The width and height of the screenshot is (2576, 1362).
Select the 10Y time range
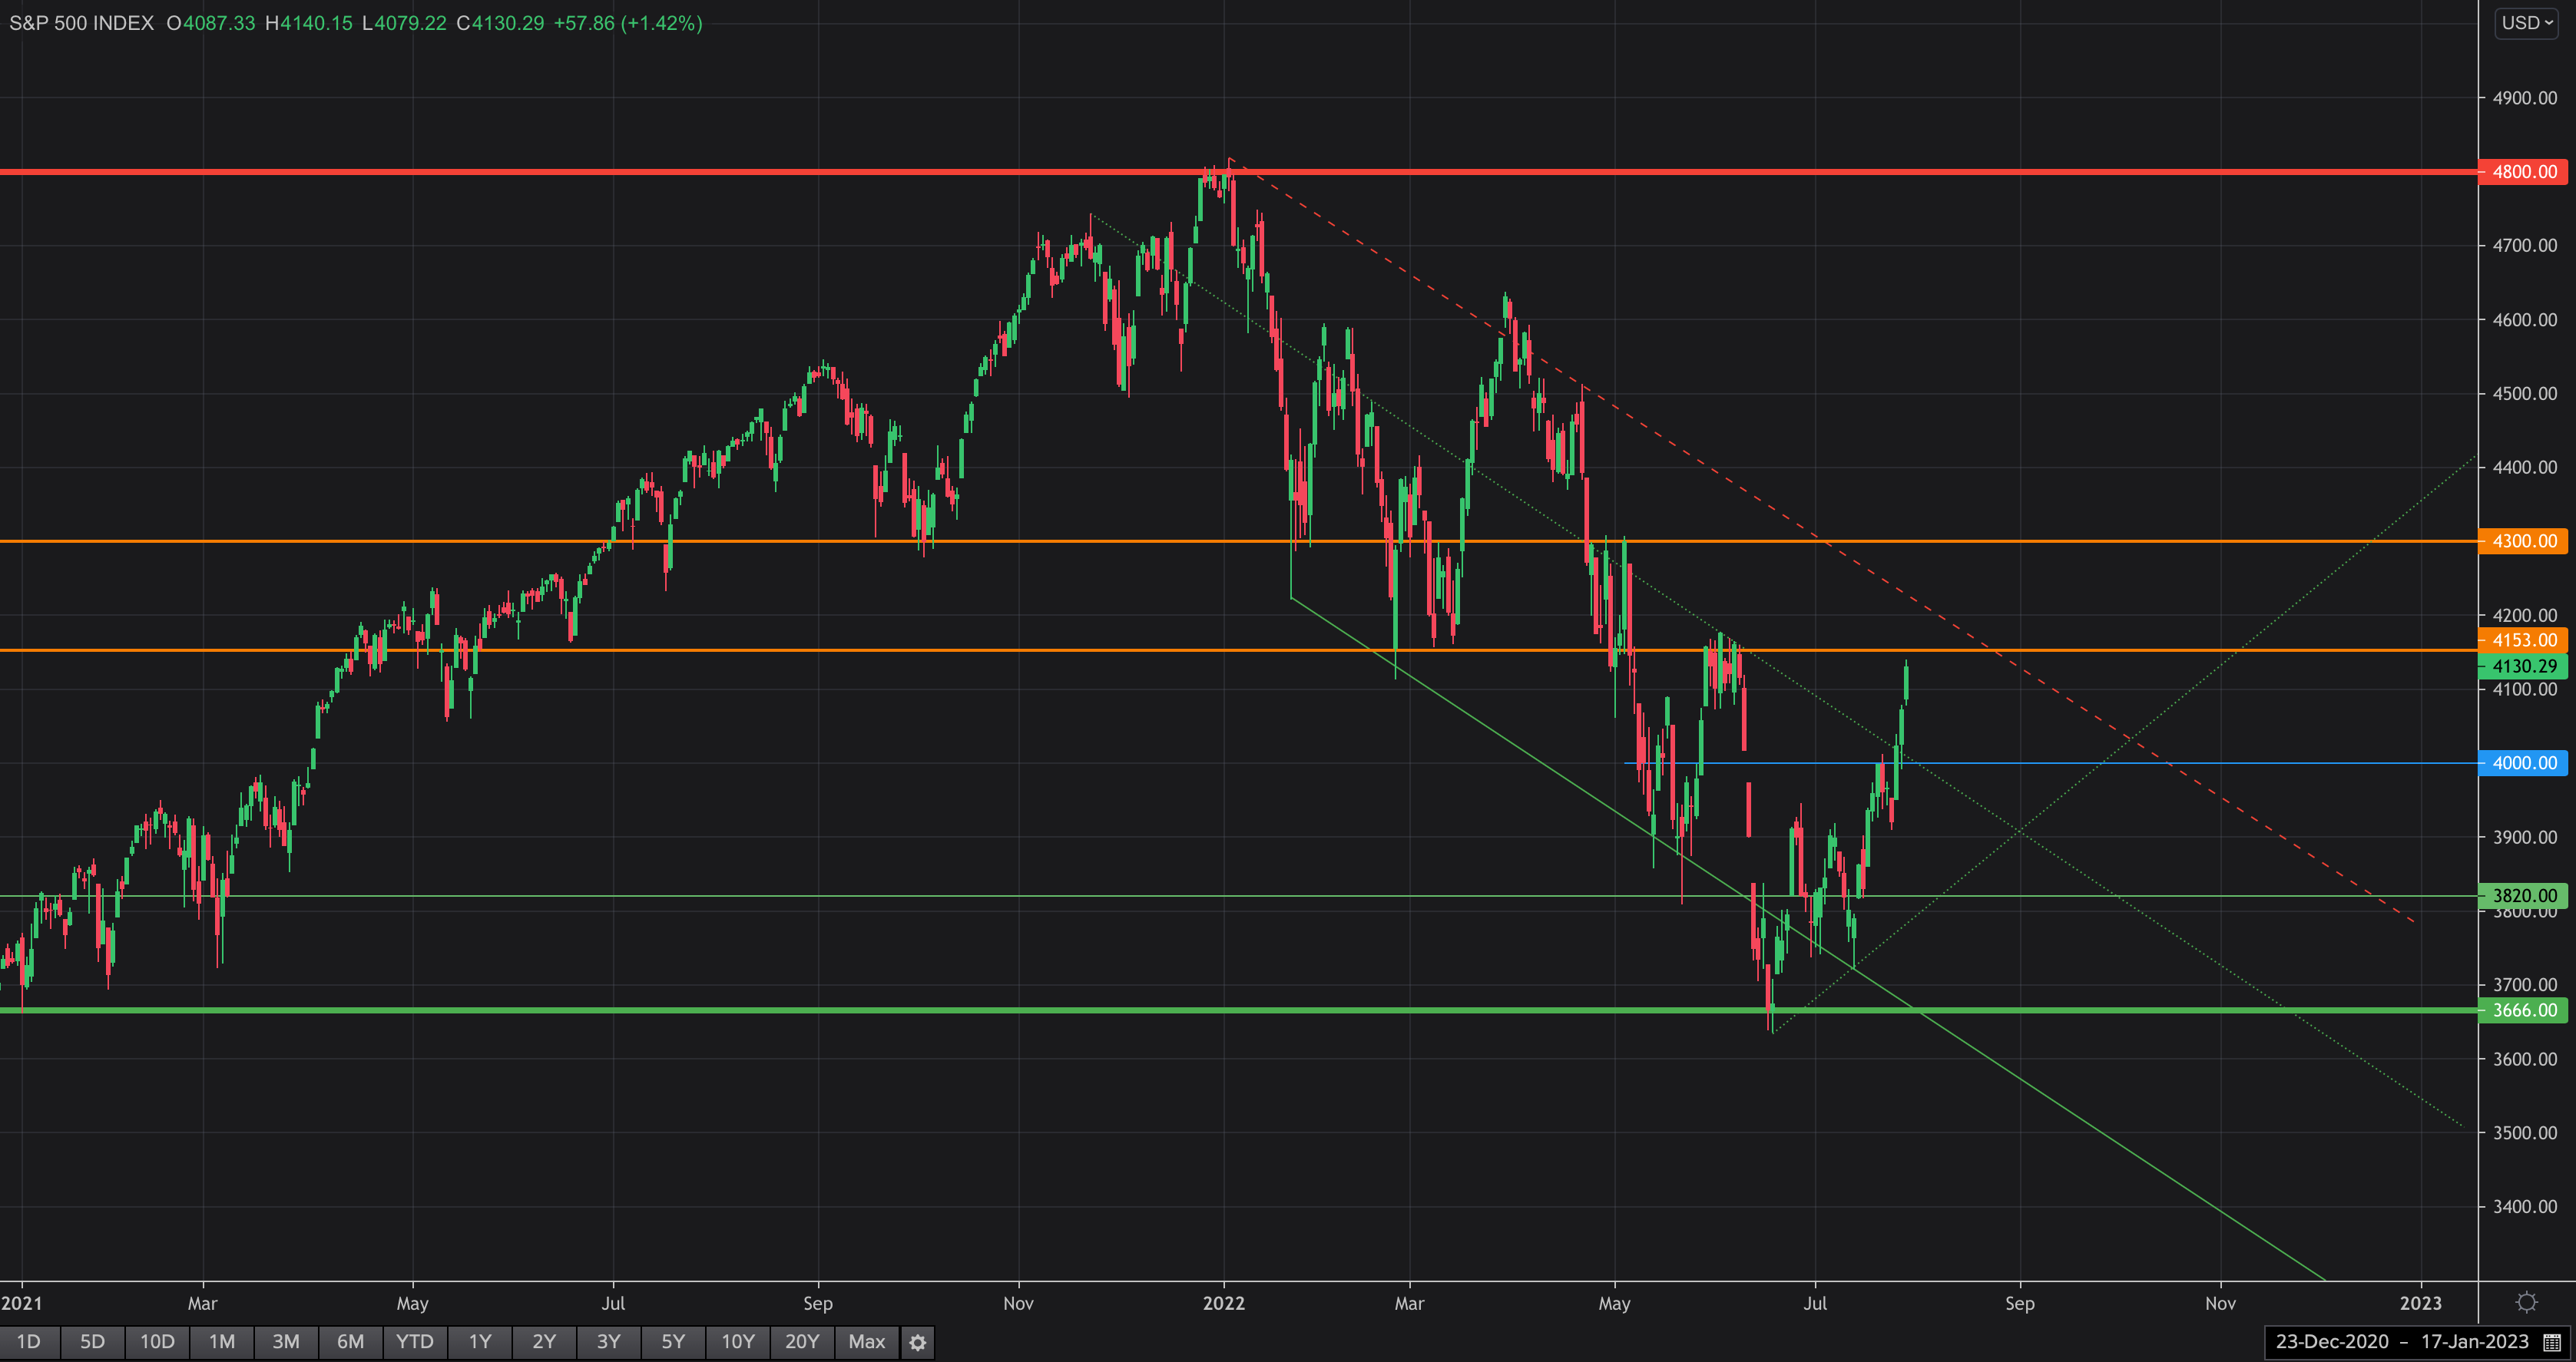coord(738,1342)
